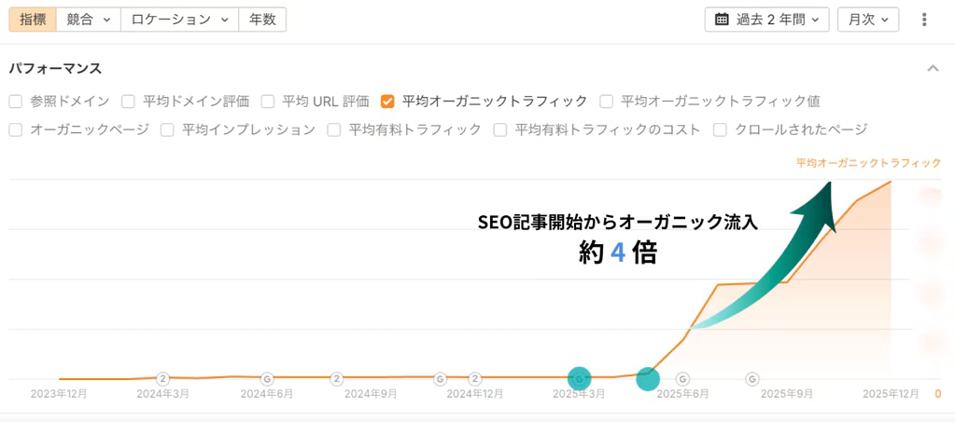Switch to the 年数 tab
Image resolution: width=955 pixels, height=422 pixels.
point(262,20)
